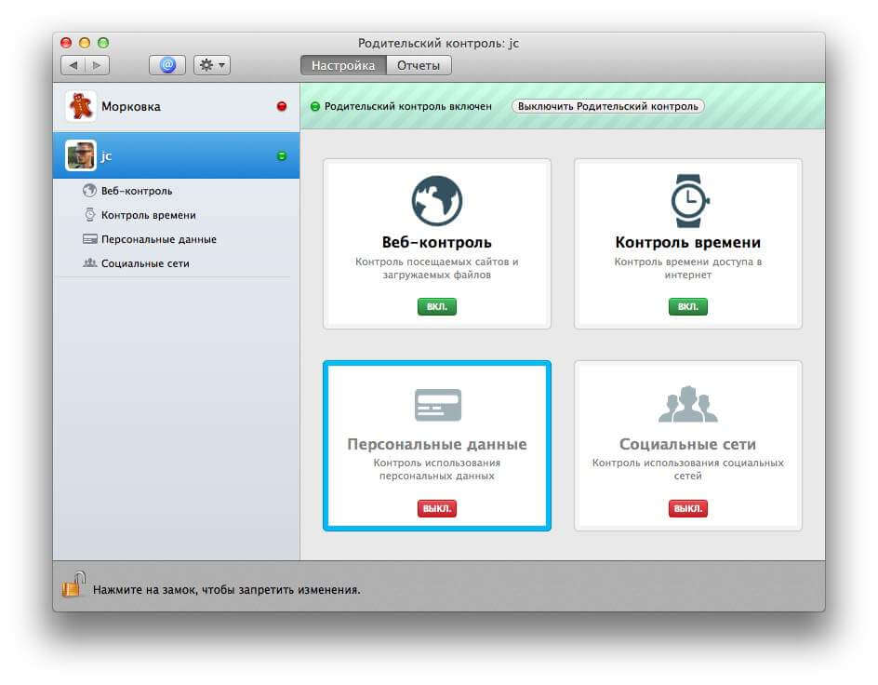The width and height of the screenshot is (878, 685).
Task: Click text Нажмите на замок, чтобы запретить изменения
Action: pos(227,590)
